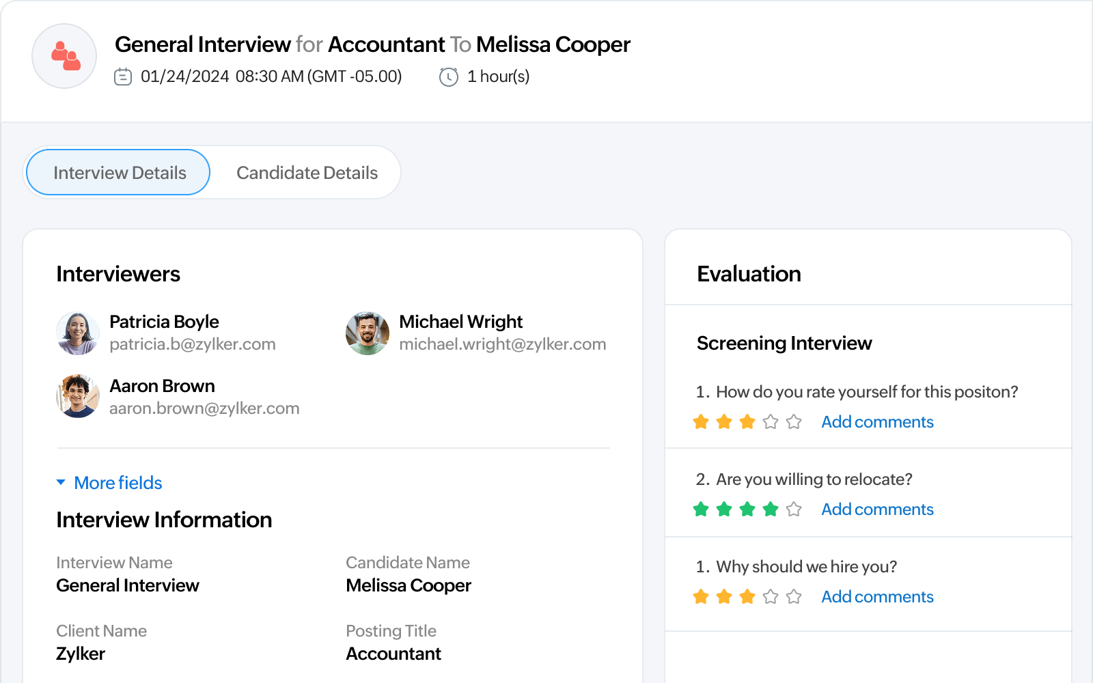Adjust the star rating on 'Why should we hire you?'
Screen dimensions: 1093x683
pyautogui.click(x=747, y=596)
